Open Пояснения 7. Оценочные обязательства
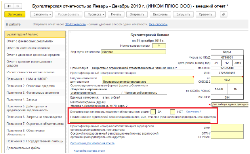Screen dimensions: 250x154 click(35, 124)
